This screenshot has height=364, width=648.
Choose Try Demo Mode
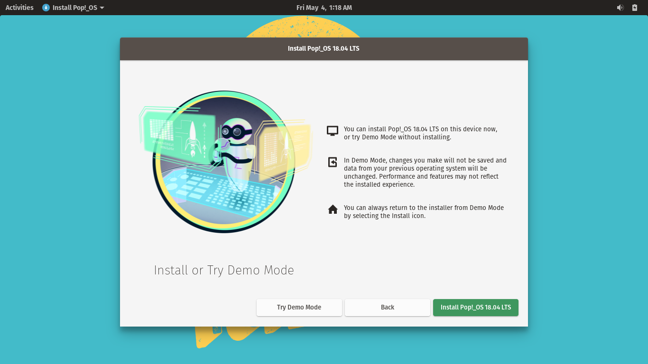coord(299,308)
